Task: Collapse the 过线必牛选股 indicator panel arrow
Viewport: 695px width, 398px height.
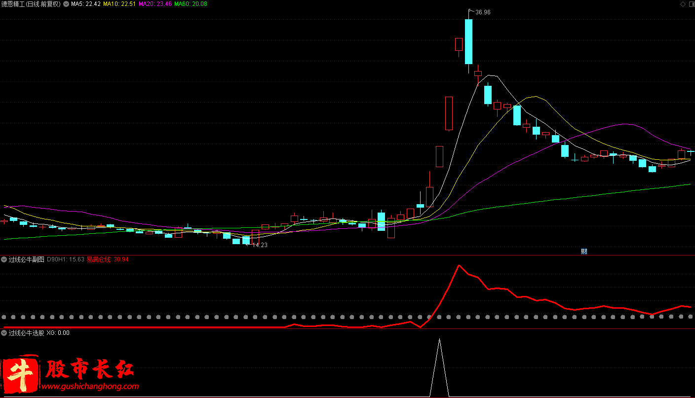Action: tap(4, 333)
